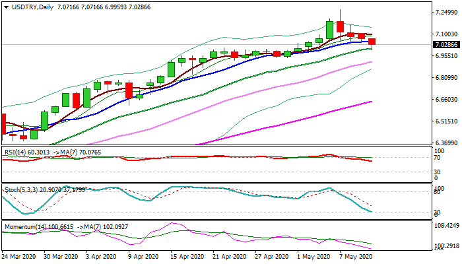This screenshot has width=462, height=264.
Task: Select the RSI 70 level label
Action: [x=437, y=158]
